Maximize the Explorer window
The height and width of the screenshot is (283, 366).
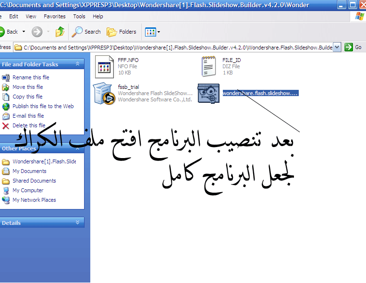[353, 5]
